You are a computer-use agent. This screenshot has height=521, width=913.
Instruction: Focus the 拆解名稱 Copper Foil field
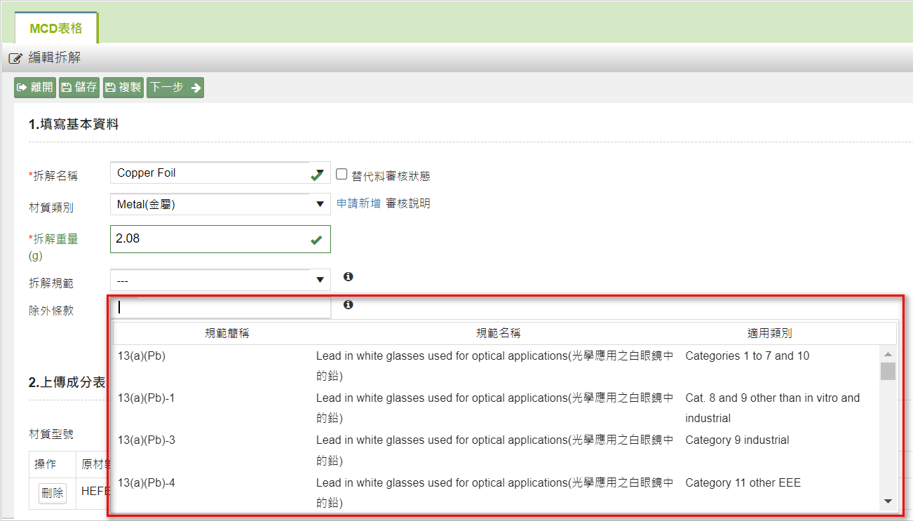[x=220, y=173]
